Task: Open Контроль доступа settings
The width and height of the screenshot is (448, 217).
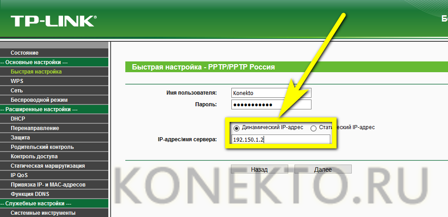Action: coord(54,156)
